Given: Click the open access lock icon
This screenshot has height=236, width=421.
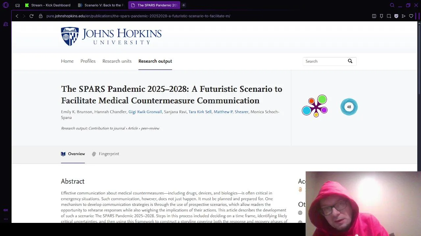Looking at the screenshot, I should pyautogui.click(x=300, y=190).
